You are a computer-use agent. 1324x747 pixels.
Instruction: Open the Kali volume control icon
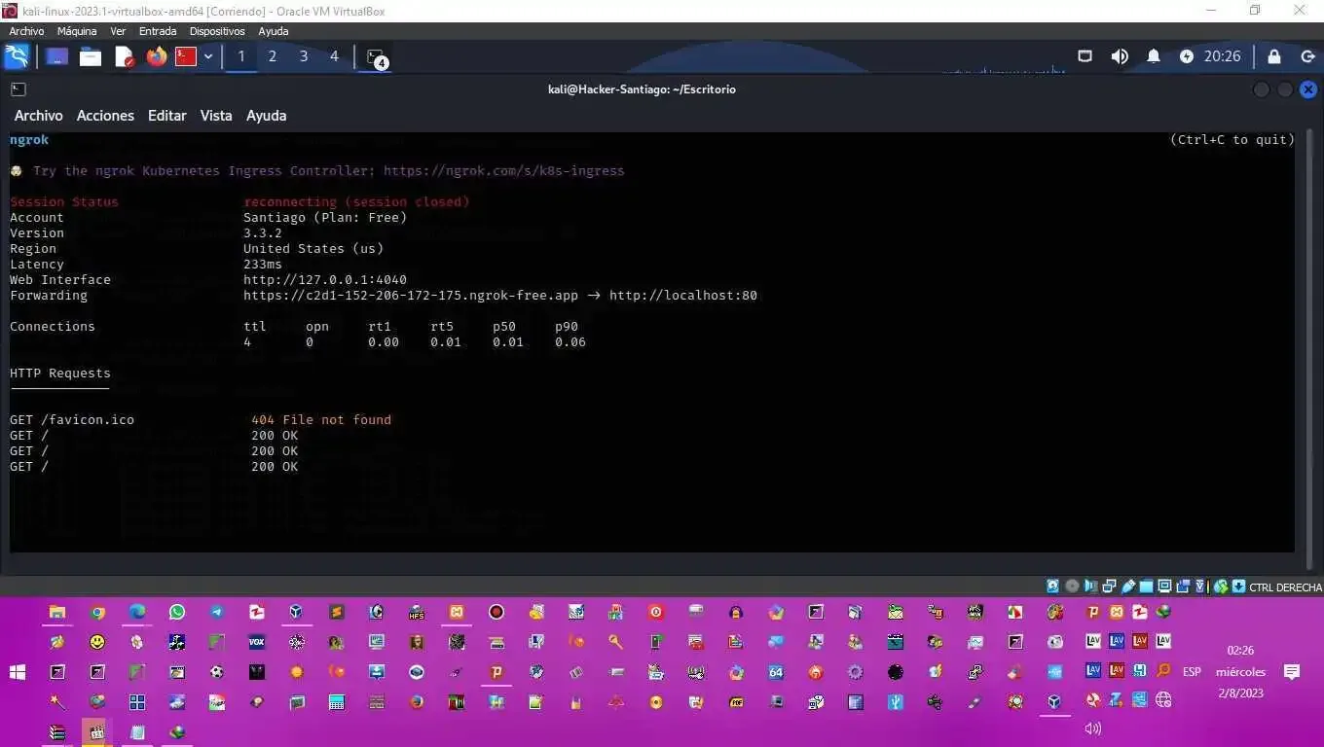pos(1120,56)
